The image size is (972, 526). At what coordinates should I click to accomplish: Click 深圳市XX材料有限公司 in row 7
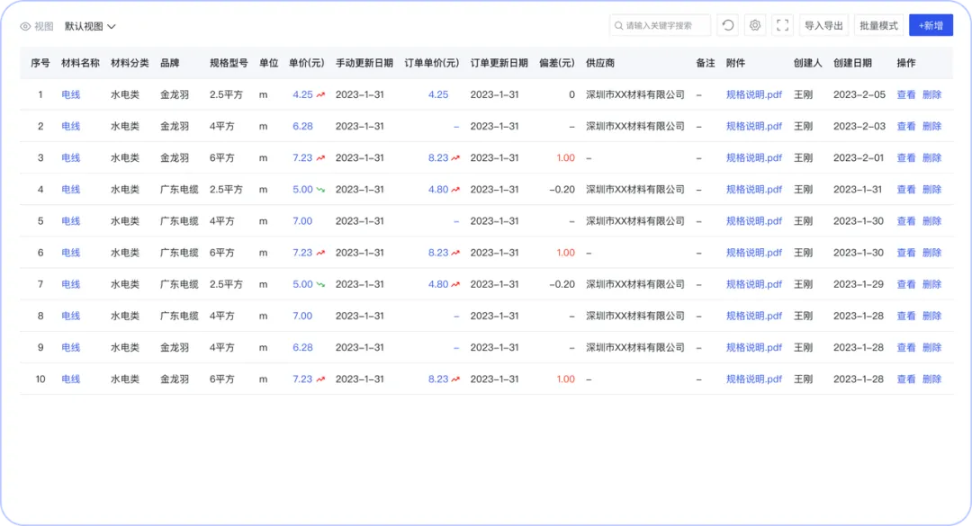pos(635,284)
